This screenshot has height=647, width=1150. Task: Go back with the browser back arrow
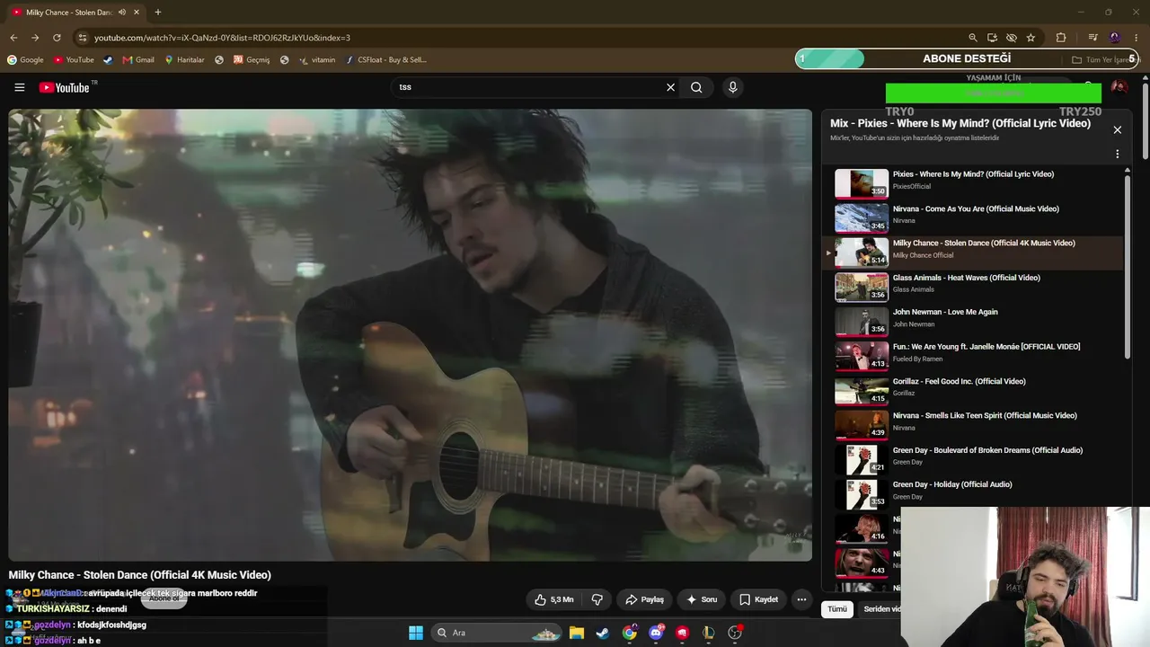click(13, 38)
